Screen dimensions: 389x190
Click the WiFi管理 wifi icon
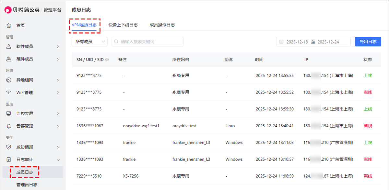[9, 93]
